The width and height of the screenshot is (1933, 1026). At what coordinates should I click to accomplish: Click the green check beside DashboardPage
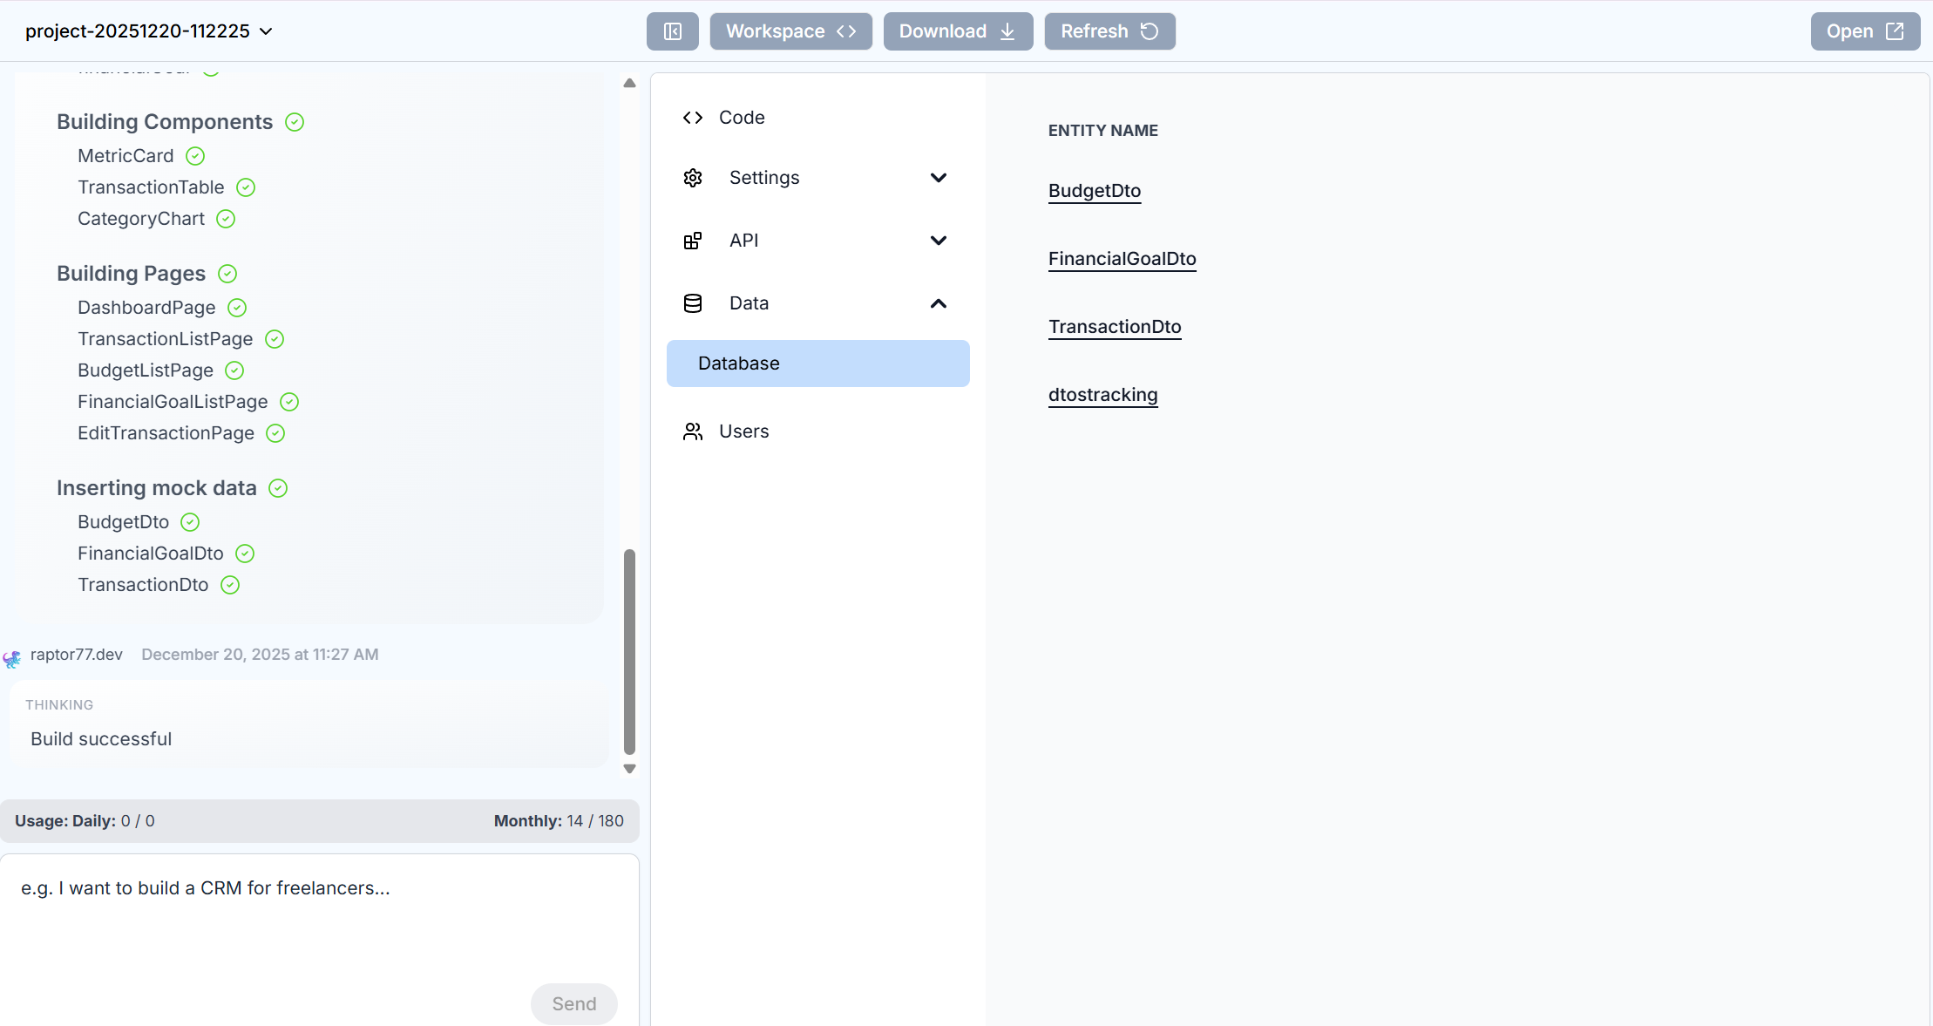[235, 308]
